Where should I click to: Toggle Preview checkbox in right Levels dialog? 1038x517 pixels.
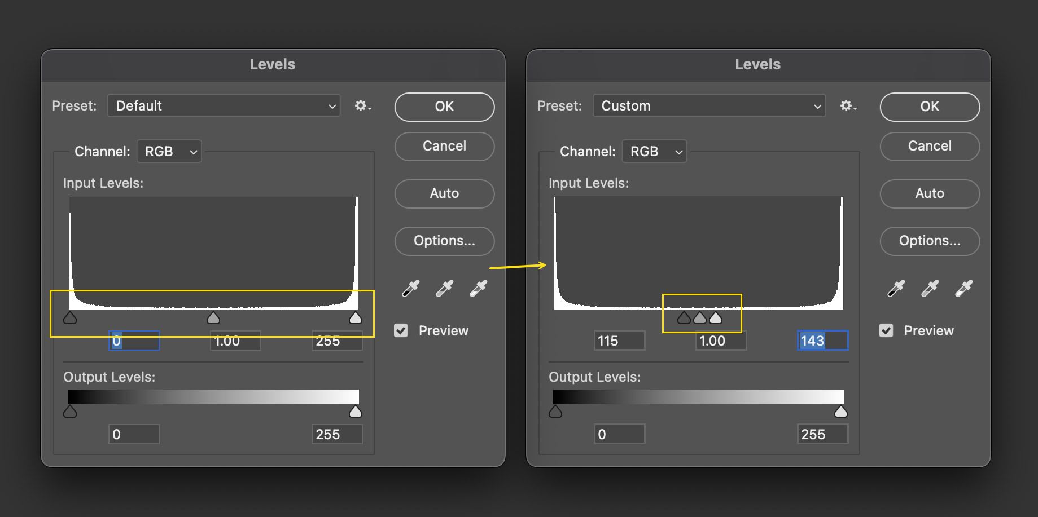(x=886, y=331)
